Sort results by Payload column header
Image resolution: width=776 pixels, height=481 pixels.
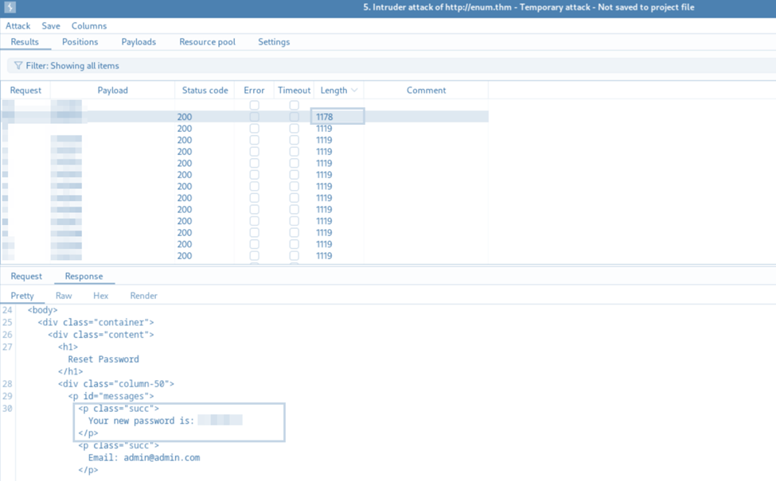click(x=112, y=90)
